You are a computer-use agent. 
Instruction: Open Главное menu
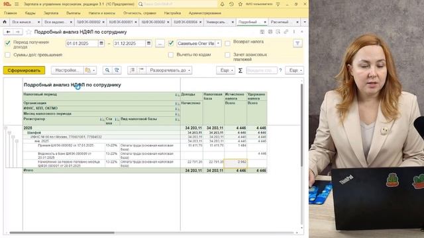click(x=11, y=13)
